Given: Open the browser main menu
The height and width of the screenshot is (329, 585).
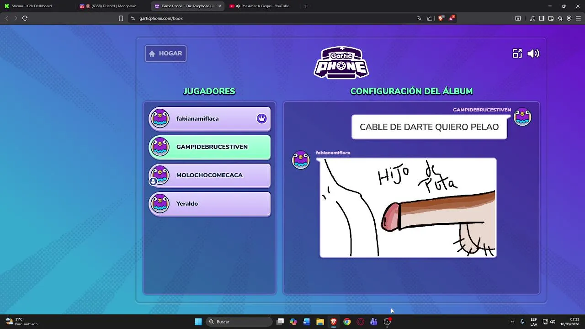Looking at the screenshot, I should (x=579, y=18).
